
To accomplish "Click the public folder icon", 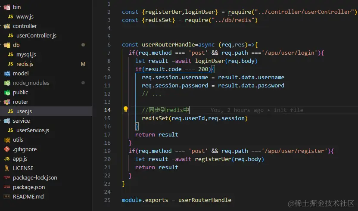I will (x=7, y=93).
